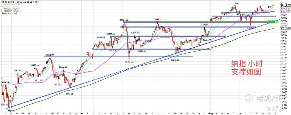
Task: Select the MA(50) 11017.50 legend entry
Action: coord(11,9)
